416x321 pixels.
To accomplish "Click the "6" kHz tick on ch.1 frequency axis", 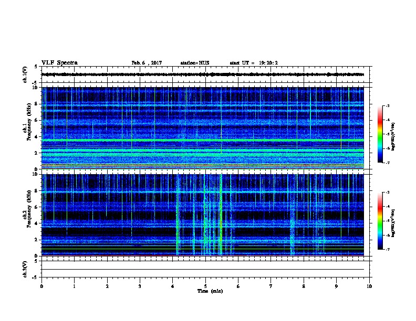I will pos(37,120).
